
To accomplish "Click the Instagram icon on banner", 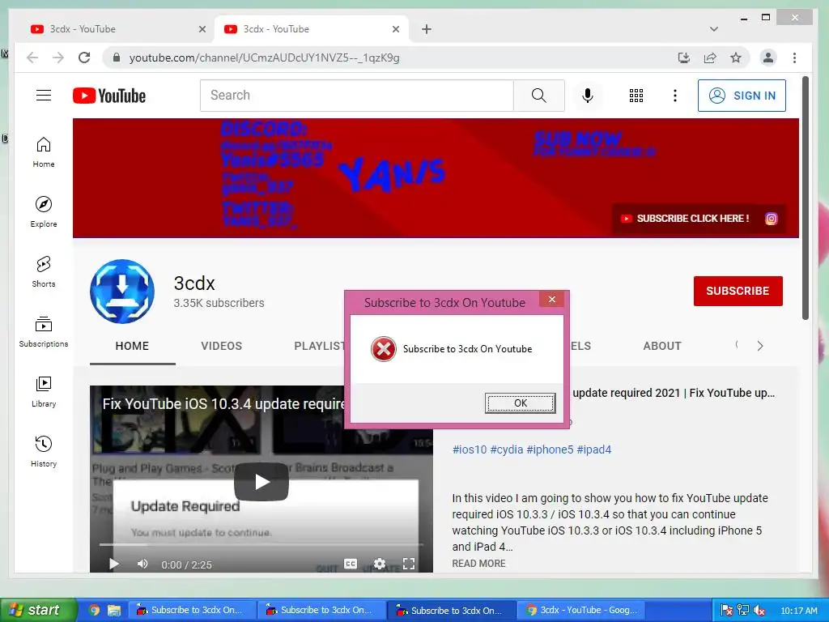I will click(x=772, y=219).
